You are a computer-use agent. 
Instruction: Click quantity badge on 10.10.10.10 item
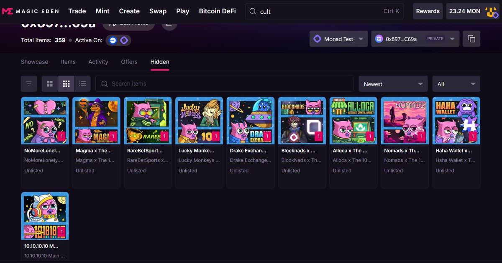[61, 232]
